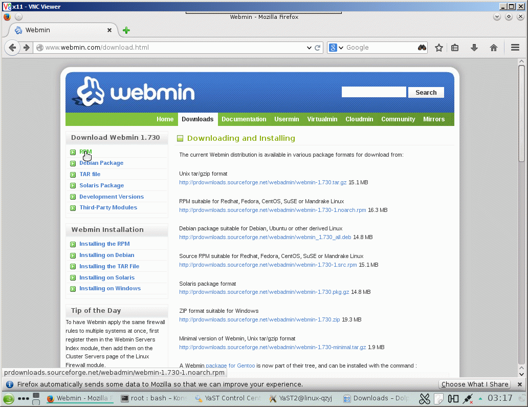Open the openSUSE application launcher icon
Image resolution: width=528 pixels, height=407 pixels.
(x=8, y=399)
